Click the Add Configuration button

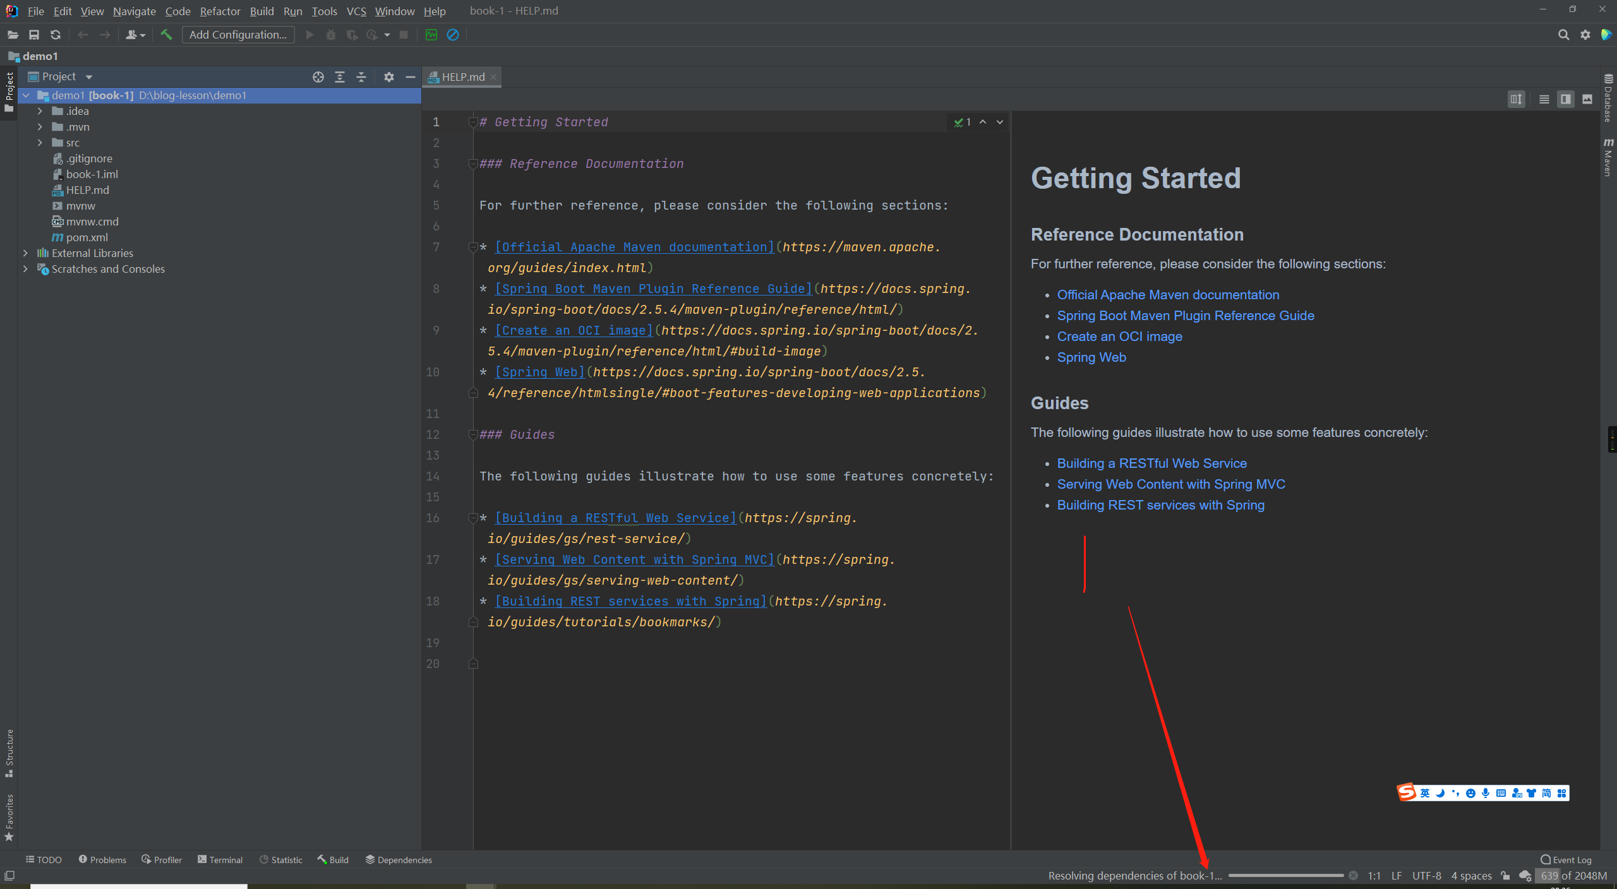click(x=238, y=35)
